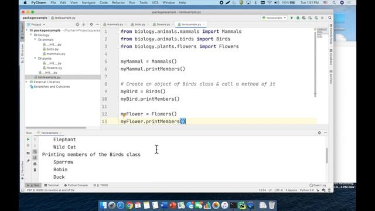This screenshot has height=211, width=375.
Task: Select Scratches and Consoles node
Action: [x=50, y=87]
